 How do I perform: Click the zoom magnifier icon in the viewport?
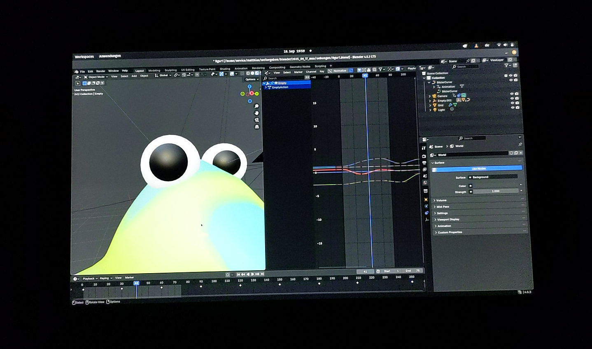(x=256, y=106)
